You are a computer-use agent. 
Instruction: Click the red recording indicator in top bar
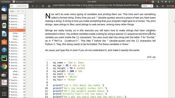pos(147,2)
